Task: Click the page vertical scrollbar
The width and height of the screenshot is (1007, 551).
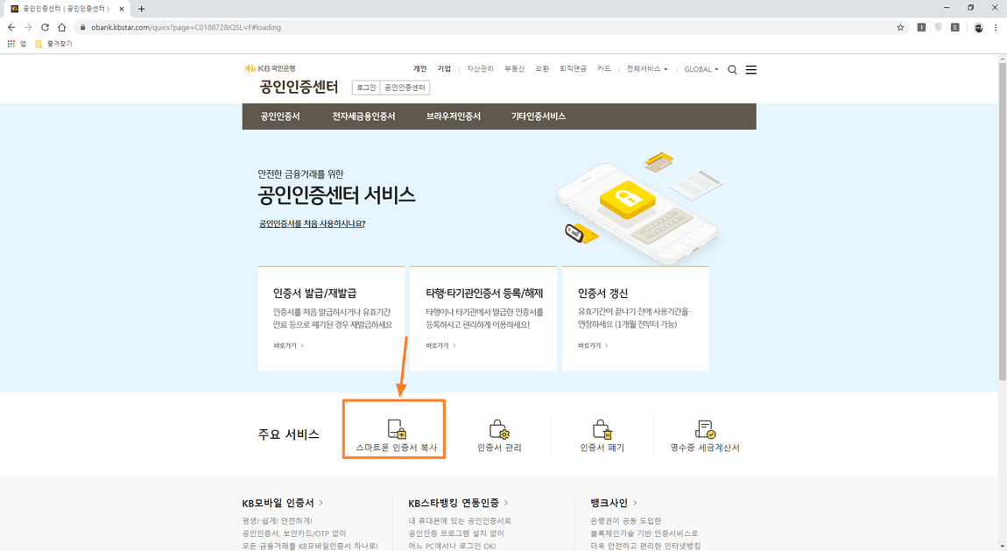Action: [x=1003, y=222]
